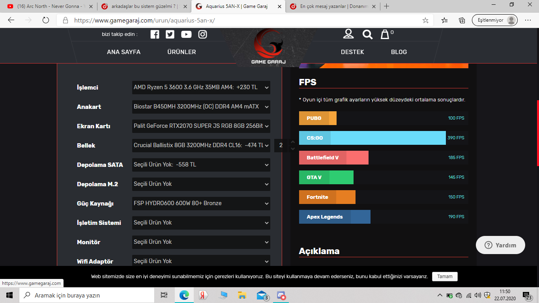Open the Yardım help button

500,245
